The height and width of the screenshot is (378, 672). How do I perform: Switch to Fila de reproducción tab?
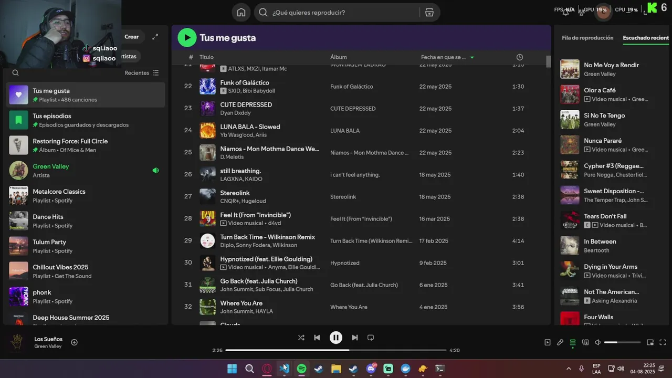tap(587, 38)
